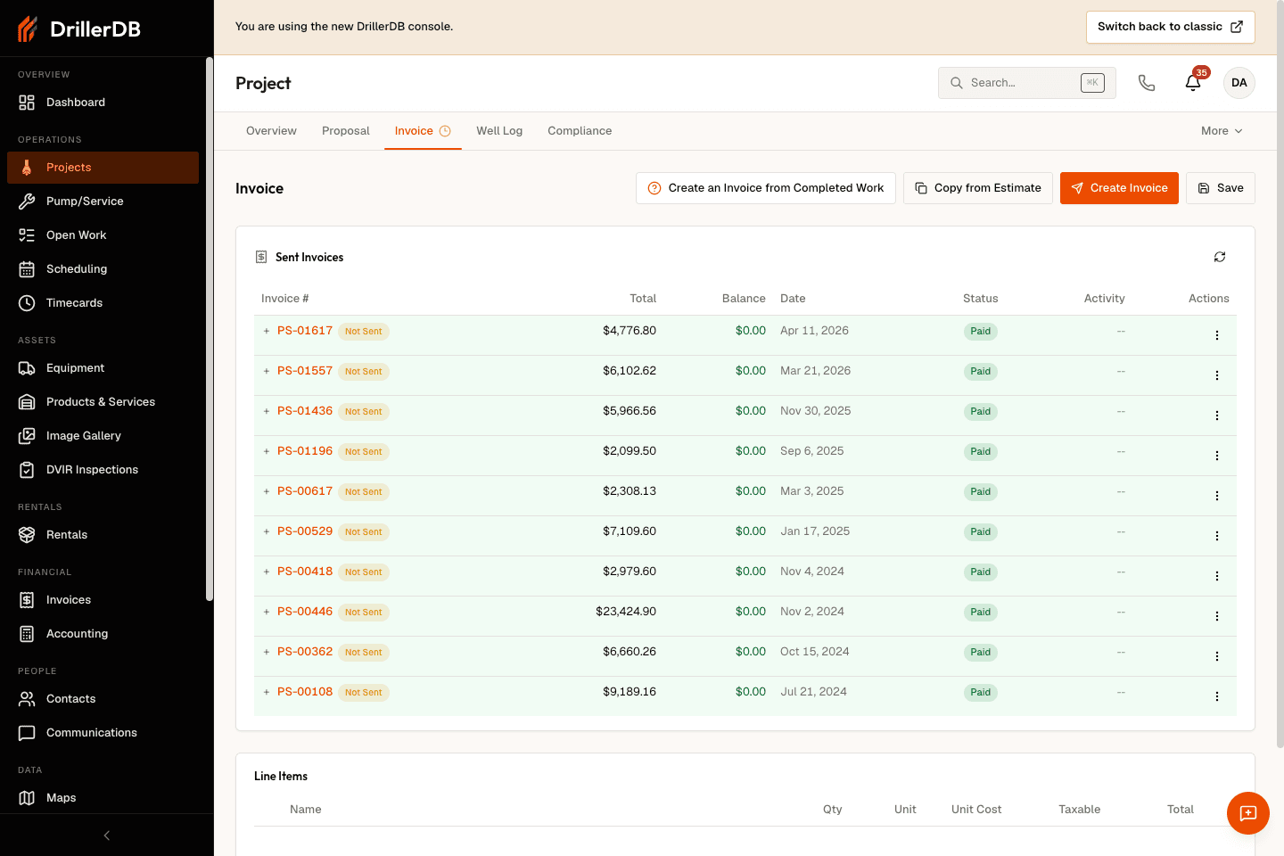Open Timecards clock icon
The width and height of the screenshot is (1284, 856).
coord(27,303)
